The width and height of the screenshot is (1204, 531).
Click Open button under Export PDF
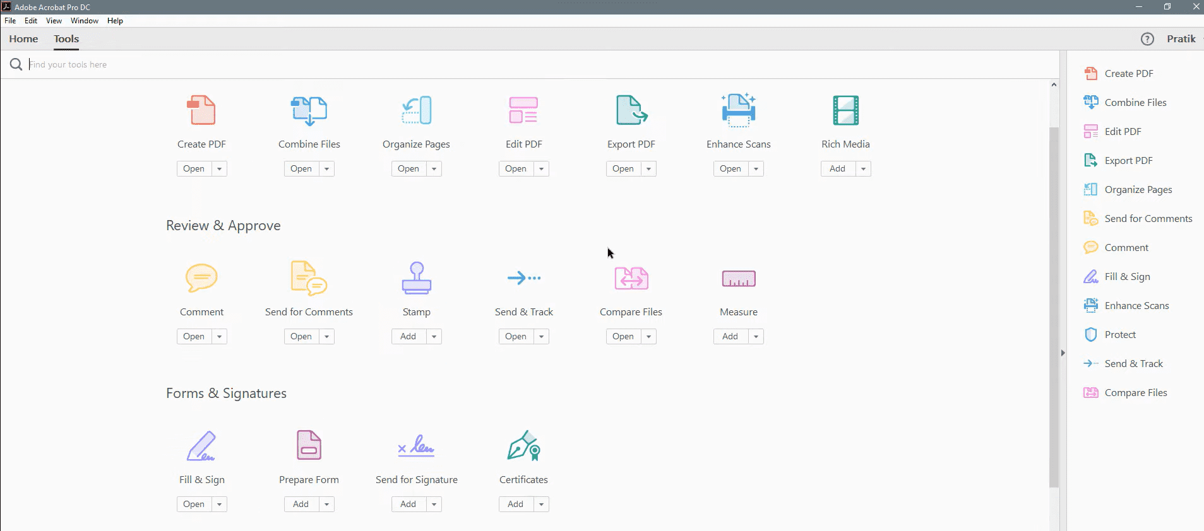click(623, 168)
